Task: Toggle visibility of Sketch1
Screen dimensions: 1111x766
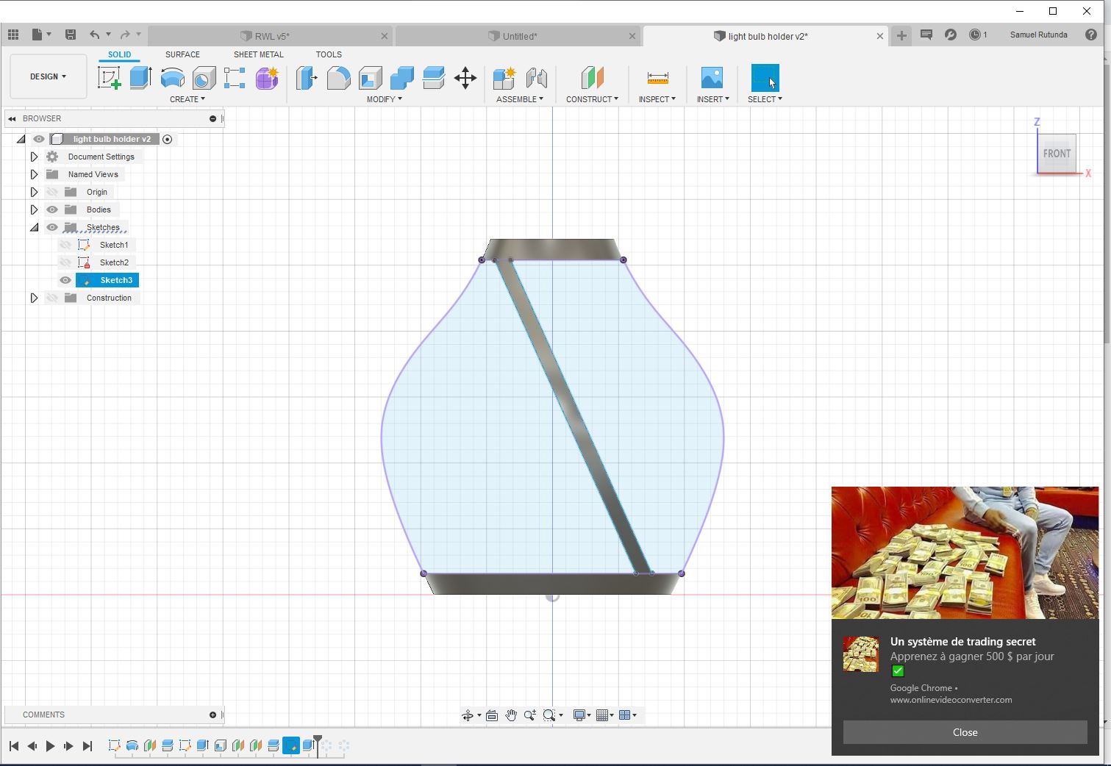Action: coord(65,245)
